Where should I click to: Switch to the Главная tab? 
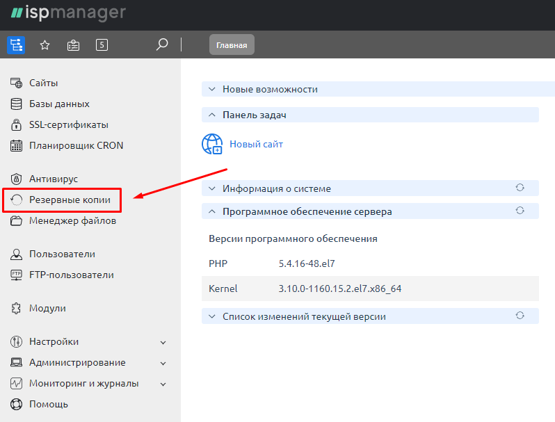point(232,45)
